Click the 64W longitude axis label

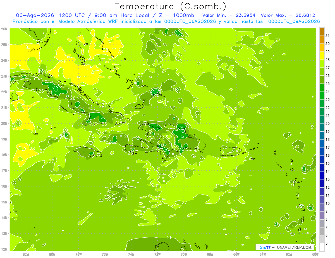[x=263, y=254]
